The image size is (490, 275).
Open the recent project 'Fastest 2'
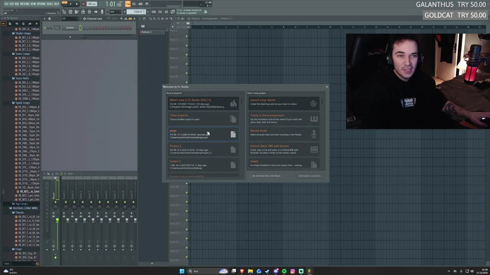[203, 165]
